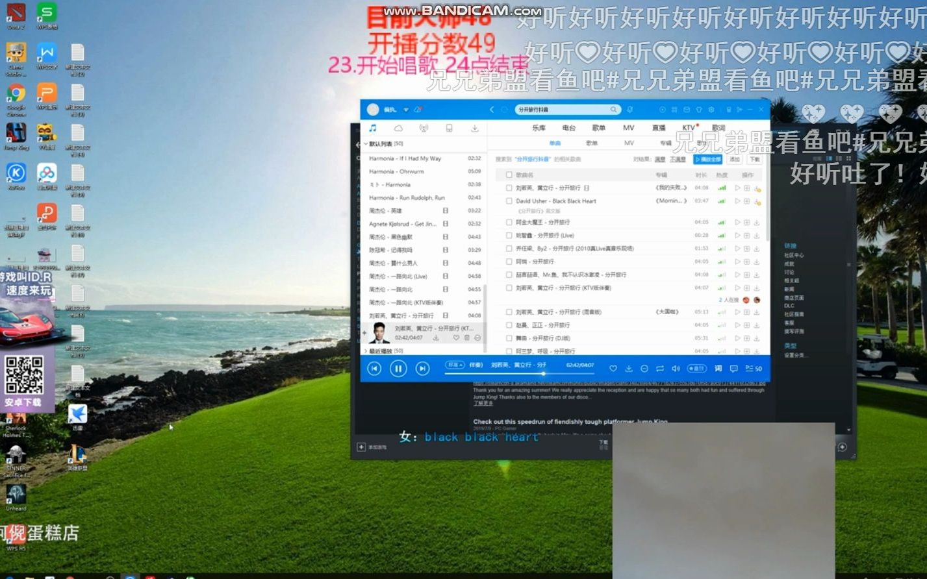Like current song with bottom bar heart
927x579 pixels.
[613, 368]
